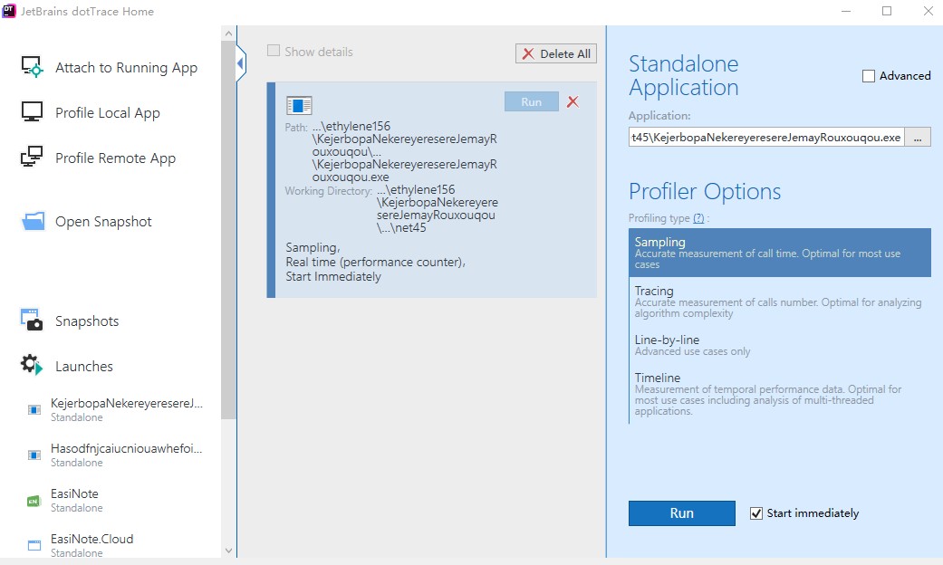Open the Profiling type help link
943x565 pixels.
pyautogui.click(x=698, y=218)
